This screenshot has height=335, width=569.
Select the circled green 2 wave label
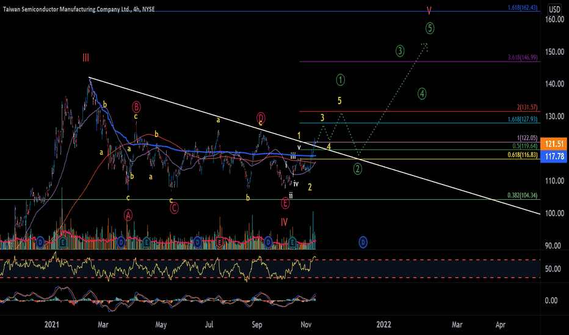[x=357, y=169]
